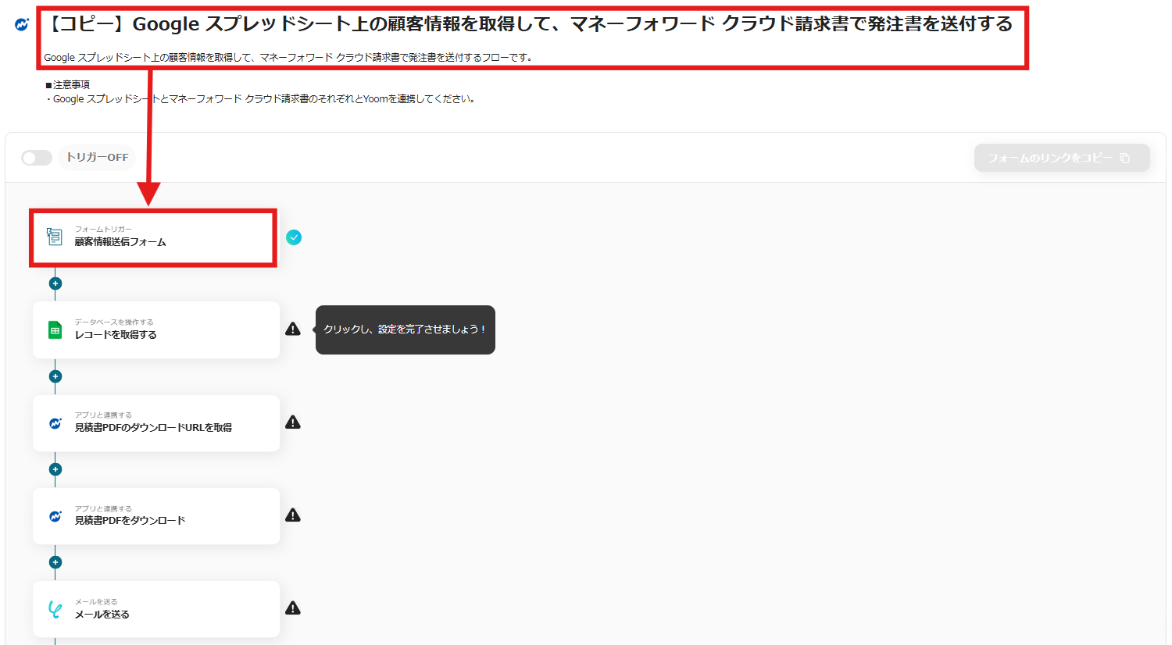Click the note about connecting Yoom
The image size is (1172, 645).
[260, 99]
